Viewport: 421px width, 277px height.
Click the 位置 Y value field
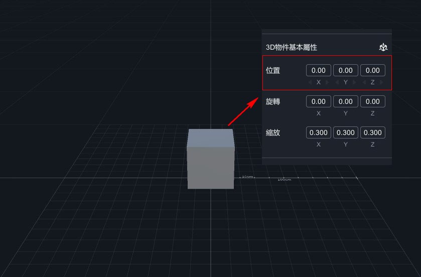click(346, 70)
